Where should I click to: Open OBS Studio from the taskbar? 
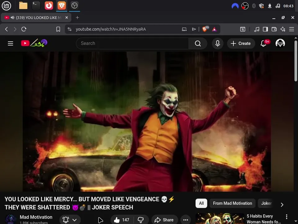point(74,6)
